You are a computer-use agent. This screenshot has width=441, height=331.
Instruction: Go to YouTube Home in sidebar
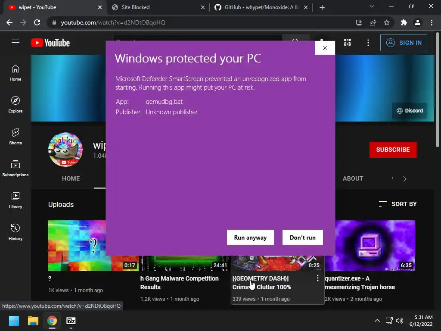[16, 73]
